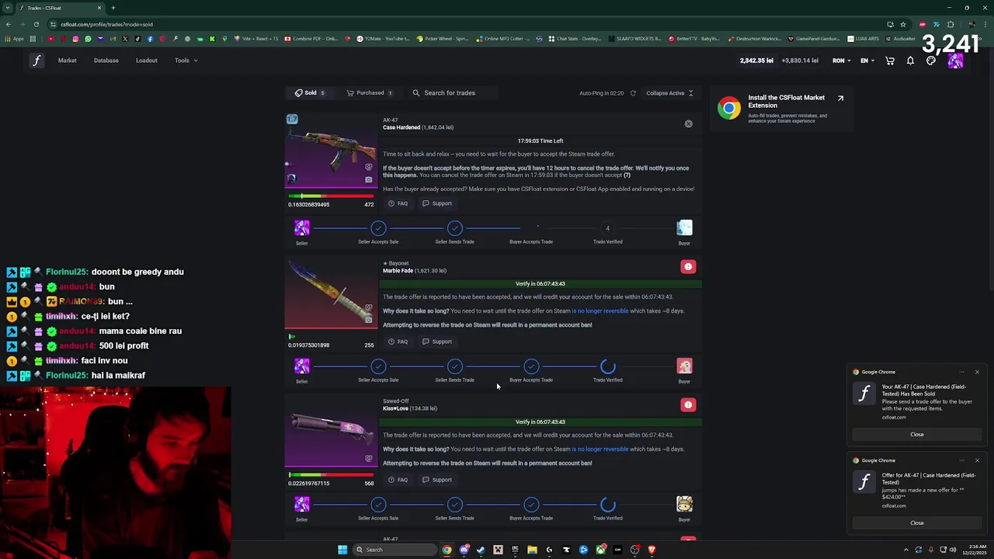Image resolution: width=994 pixels, height=559 pixels.
Task: Click AK-47 'Seller Accepts Sale' step checkmark
Action: (378, 228)
